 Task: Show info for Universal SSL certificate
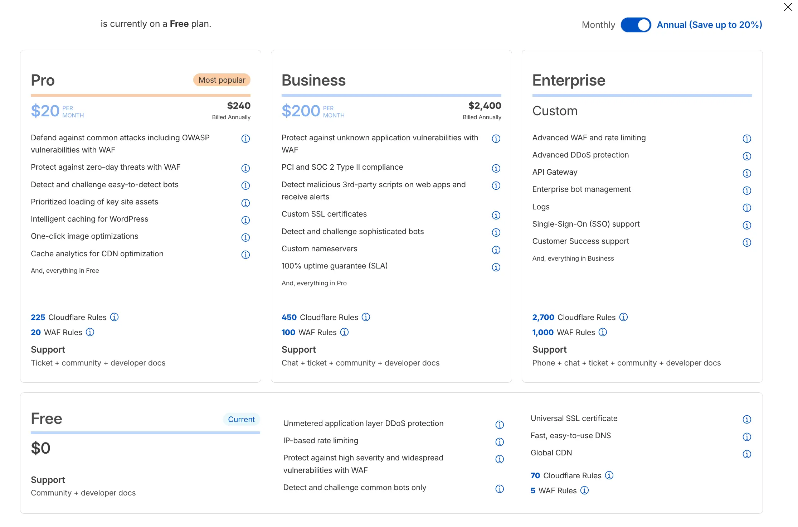click(747, 419)
